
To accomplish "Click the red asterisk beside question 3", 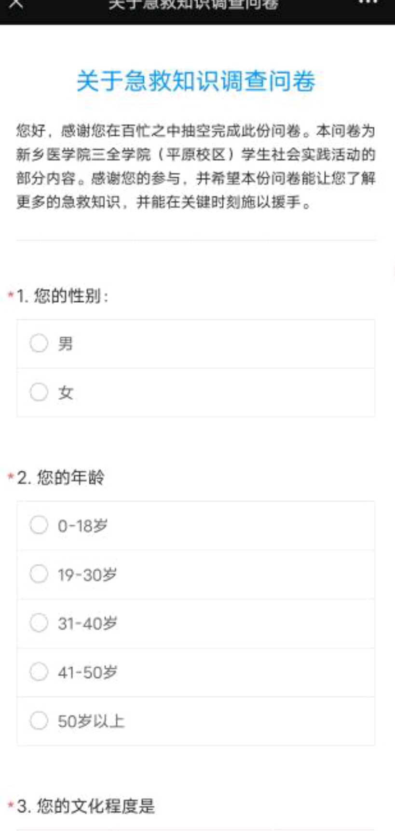I will 11,805.
